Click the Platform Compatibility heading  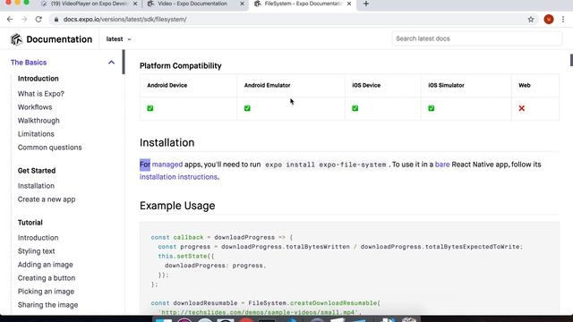point(181,65)
